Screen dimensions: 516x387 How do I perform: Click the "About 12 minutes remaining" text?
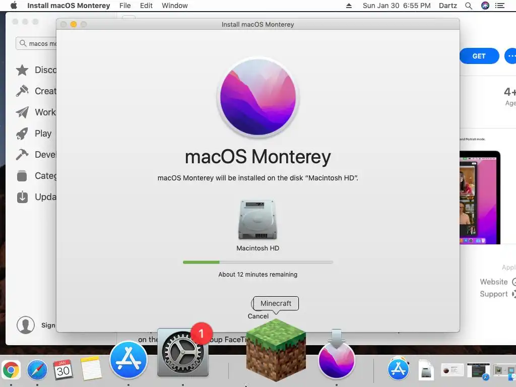(258, 275)
